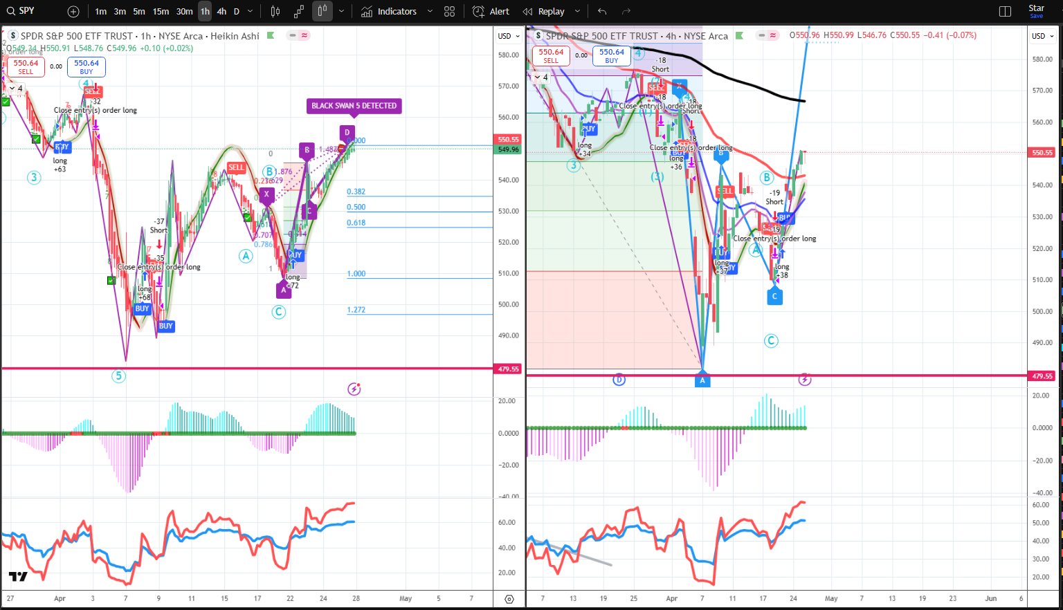
Task: Undo the last chart action
Action: pyautogui.click(x=602, y=12)
